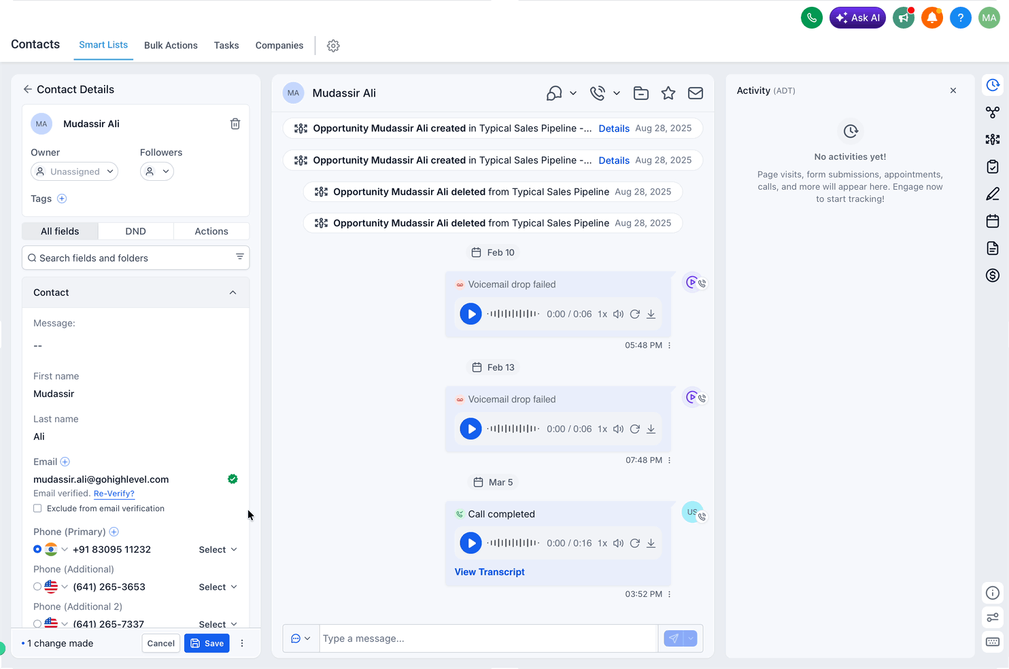Check Exclude from email verification box
The width and height of the screenshot is (1009, 669).
click(x=37, y=509)
